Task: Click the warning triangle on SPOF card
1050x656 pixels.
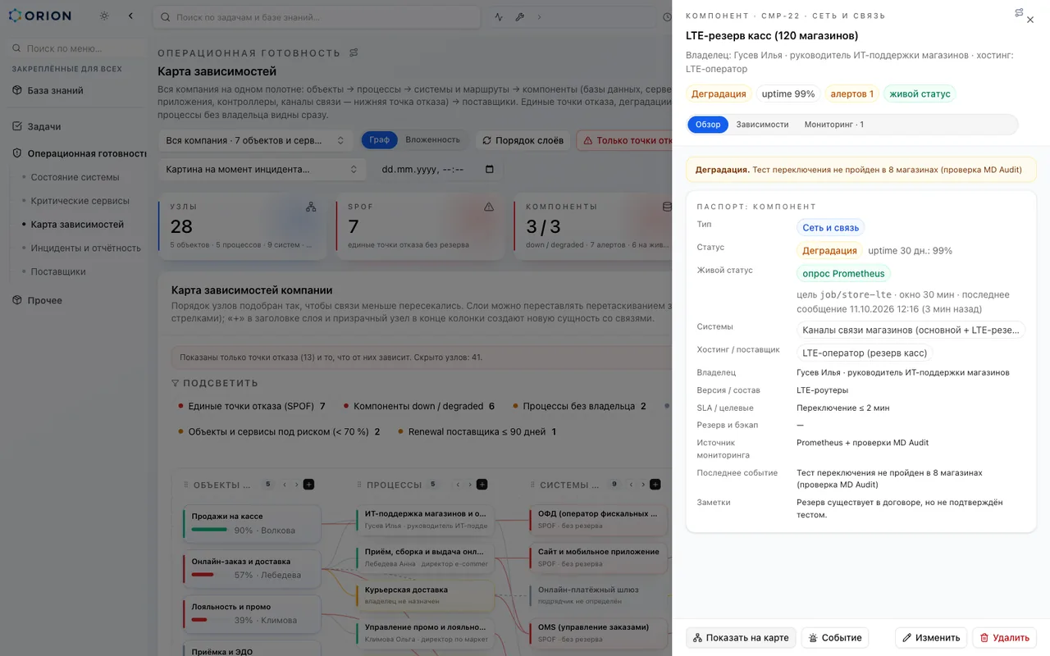Action: 489,207
